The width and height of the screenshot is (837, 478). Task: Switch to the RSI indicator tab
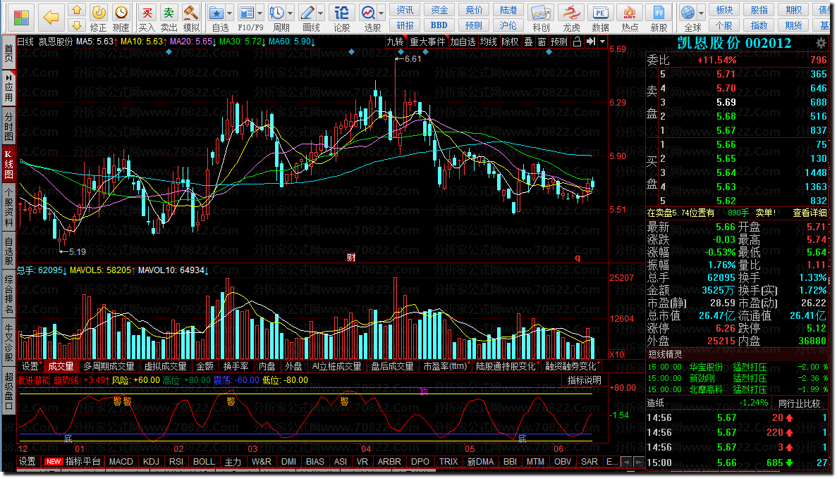coord(176,462)
